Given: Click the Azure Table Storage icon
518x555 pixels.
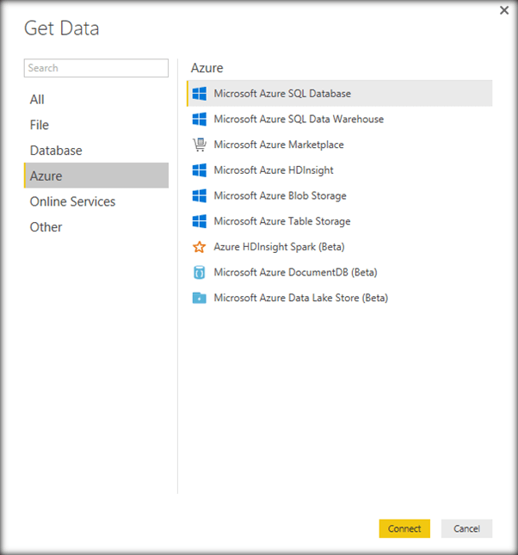Looking at the screenshot, I should [x=200, y=221].
